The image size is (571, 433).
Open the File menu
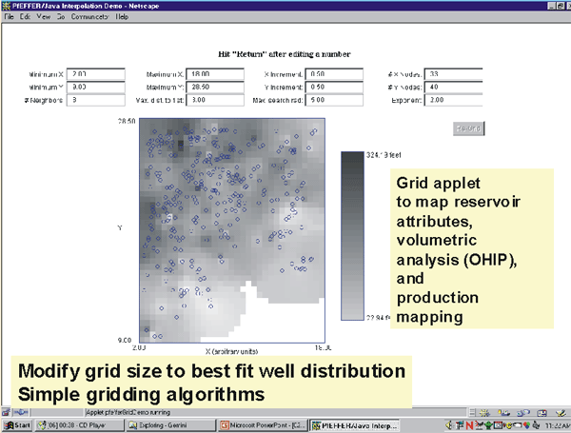[10, 17]
